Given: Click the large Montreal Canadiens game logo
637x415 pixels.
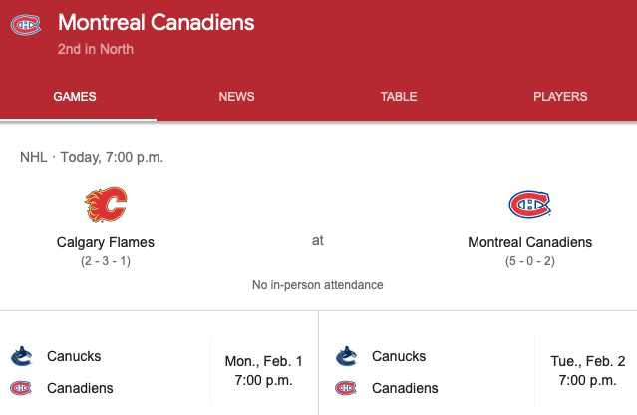Looking at the screenshot, I should coord(529,206).
